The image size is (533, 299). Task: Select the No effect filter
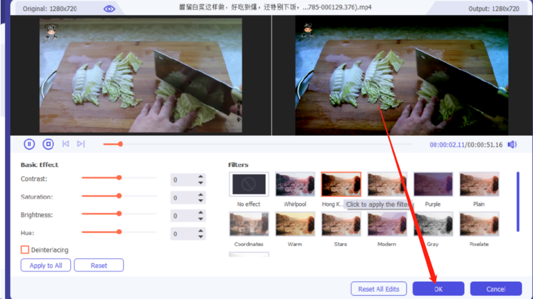coord(249,184)
